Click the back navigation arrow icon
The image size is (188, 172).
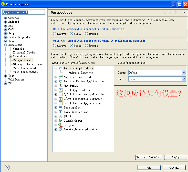pos(166,12)
